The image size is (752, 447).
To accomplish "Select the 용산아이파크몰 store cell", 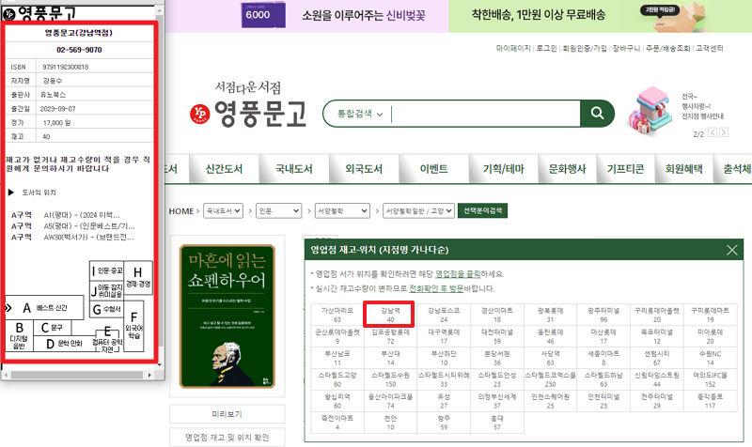I will click(x=390, y=401).
